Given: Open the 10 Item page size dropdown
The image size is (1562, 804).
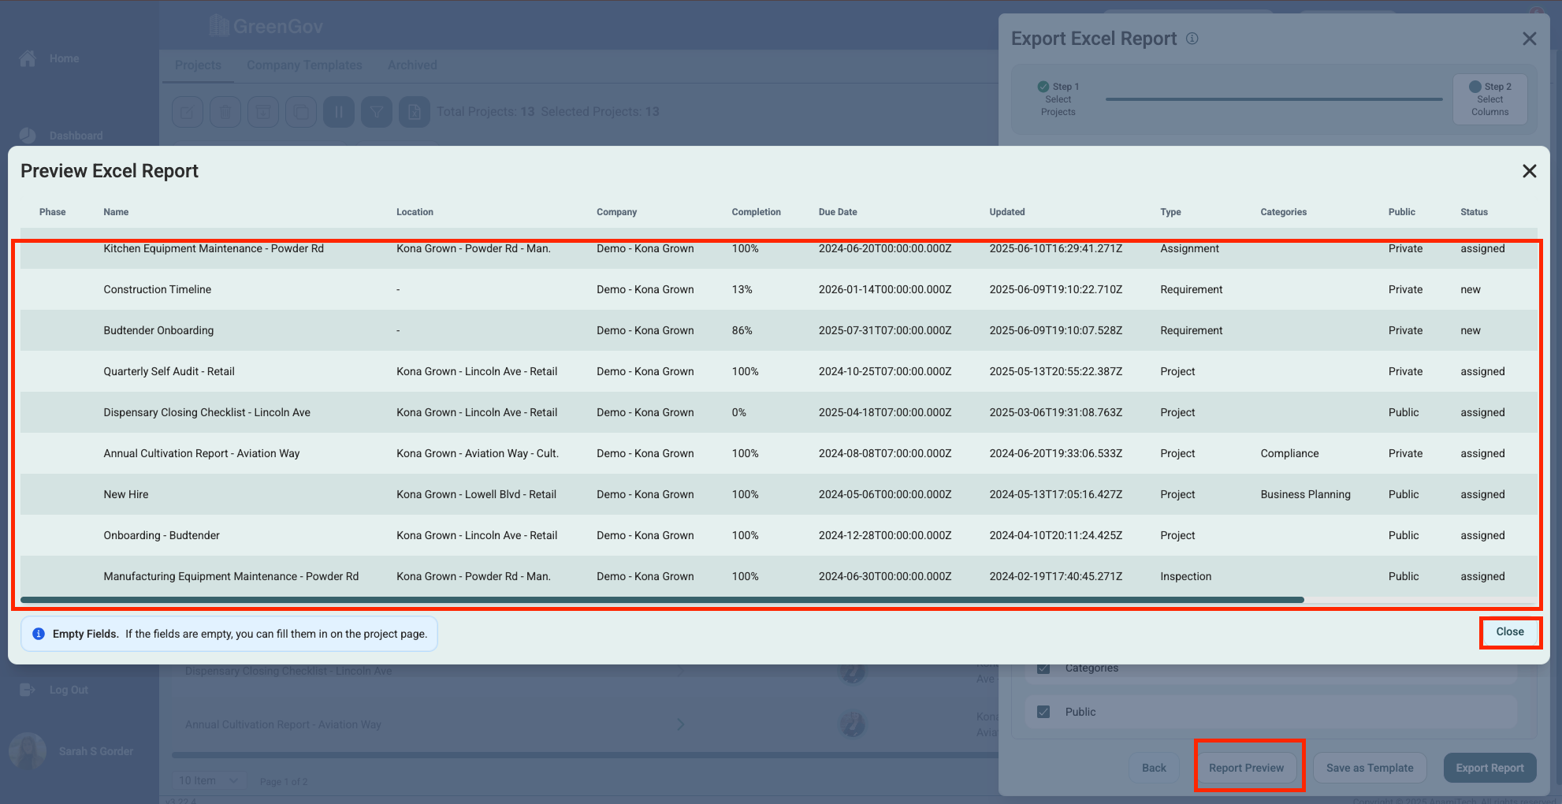Looking at the screenshot, I should point(208,780).
